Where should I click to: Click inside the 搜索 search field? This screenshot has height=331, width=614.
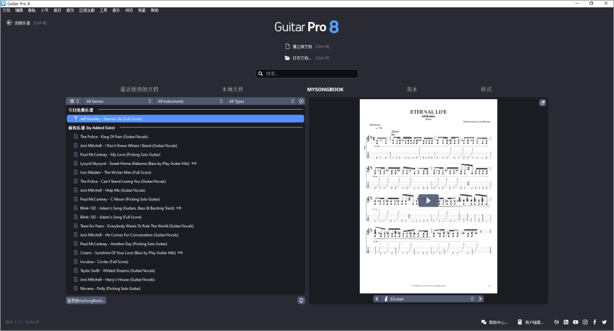pos(307,74)
